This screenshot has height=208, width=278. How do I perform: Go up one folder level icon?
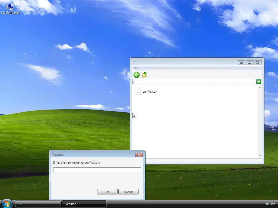point(145,75)
